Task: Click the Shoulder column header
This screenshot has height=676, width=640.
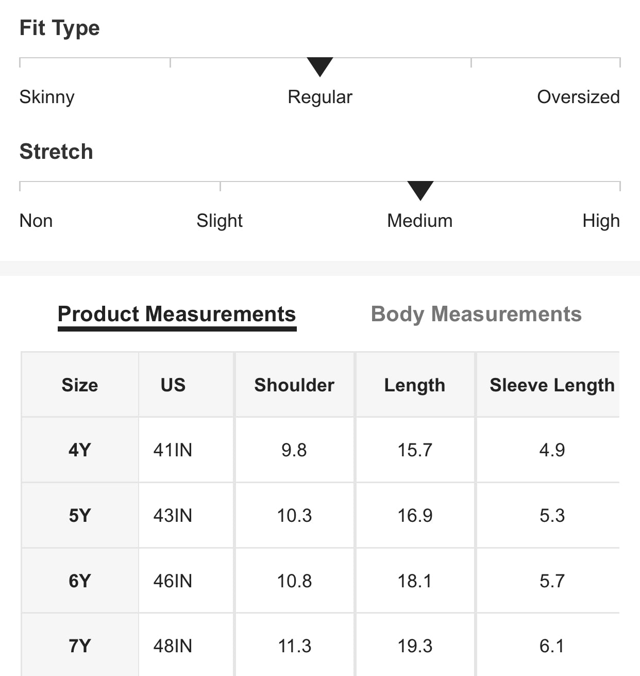Action: pos(294,385)
